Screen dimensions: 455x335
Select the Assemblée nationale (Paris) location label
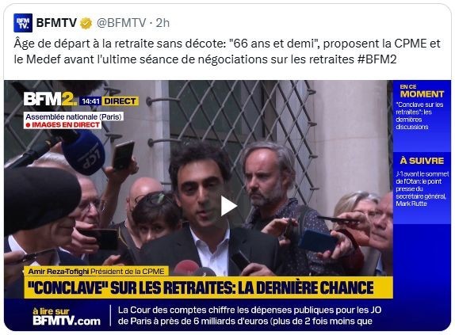(x=74, y=116)
